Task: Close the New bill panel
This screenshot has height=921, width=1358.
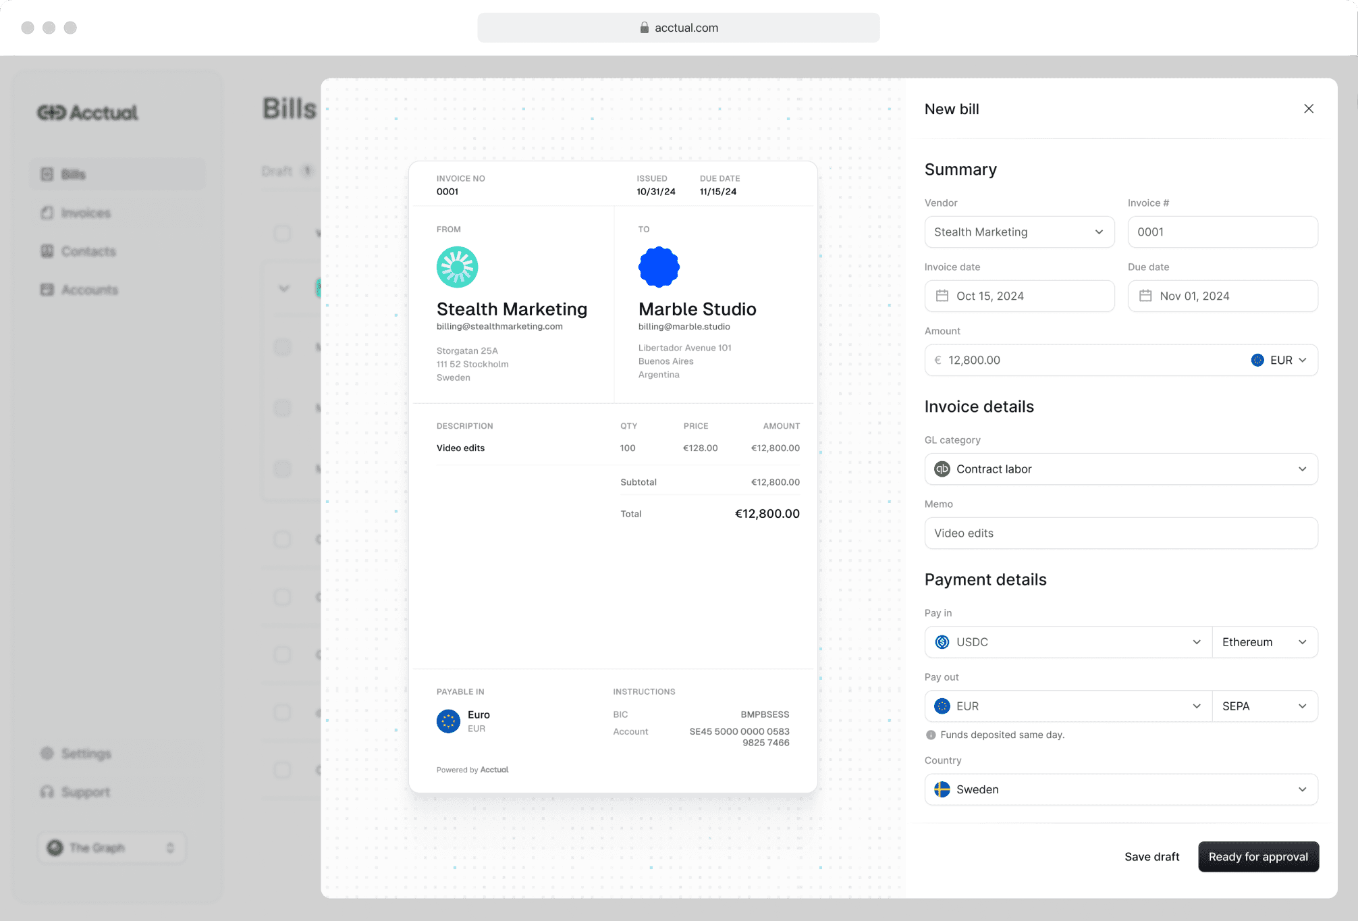Action: point(1308,109)
